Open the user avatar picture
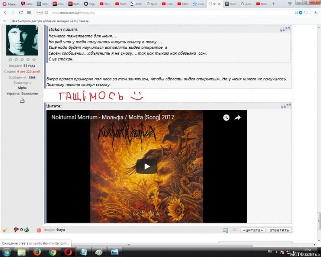 click(22, 40)
